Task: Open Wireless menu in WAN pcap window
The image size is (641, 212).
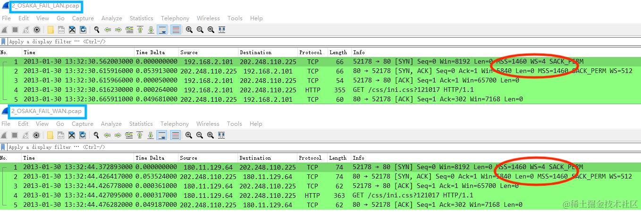Action: pyautogui.click(x=208, y=124)
